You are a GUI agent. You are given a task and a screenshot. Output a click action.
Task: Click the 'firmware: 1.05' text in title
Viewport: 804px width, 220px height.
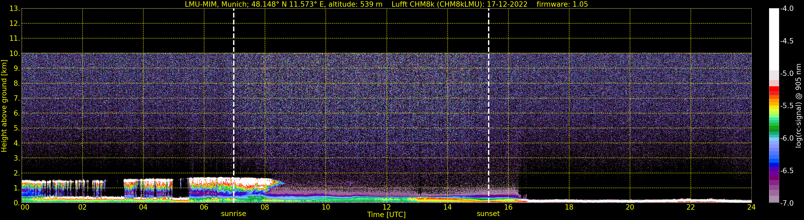(562, 4)
